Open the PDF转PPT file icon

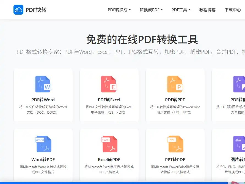175,84
